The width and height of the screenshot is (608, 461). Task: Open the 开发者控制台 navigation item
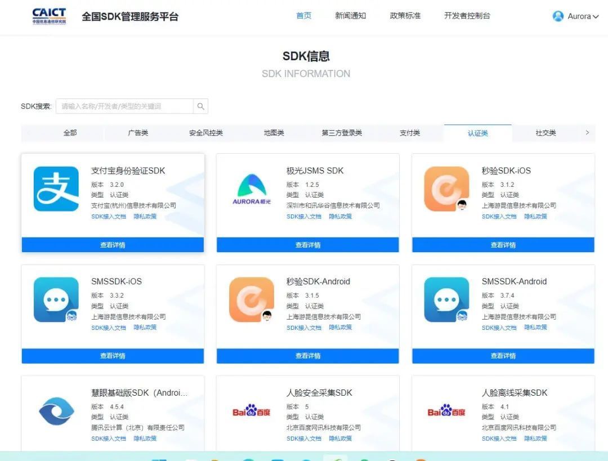pyautogui.click(x=467, y=16)
